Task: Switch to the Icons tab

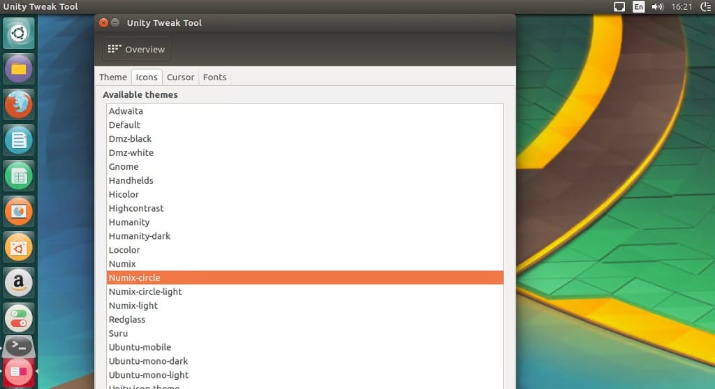Action: [147, 77]
